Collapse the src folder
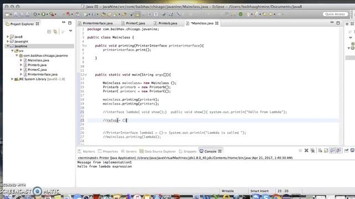Image resolution: width=355 pixels, height=199 pixels. (12, 51)
